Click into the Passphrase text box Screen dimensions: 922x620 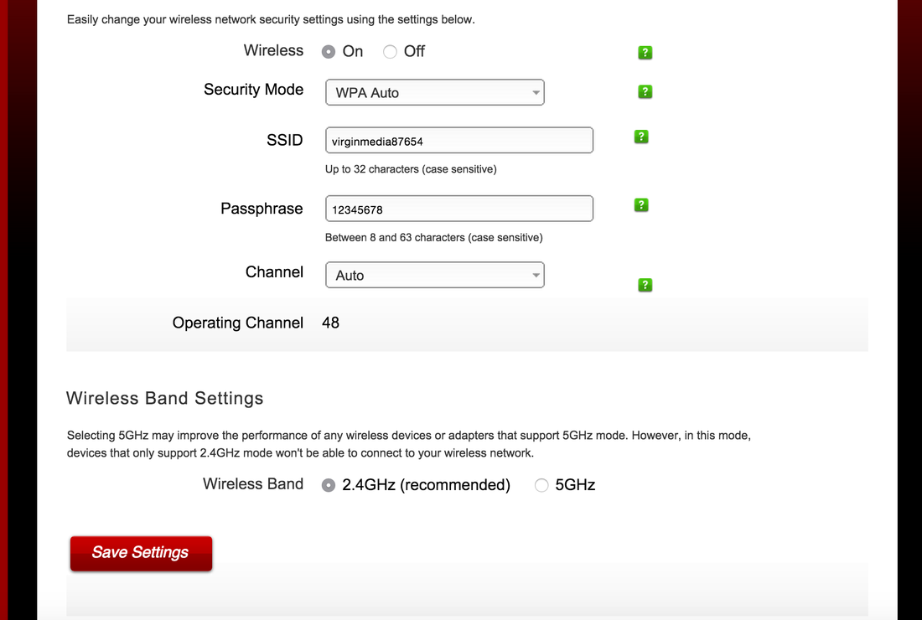[459, 209]
